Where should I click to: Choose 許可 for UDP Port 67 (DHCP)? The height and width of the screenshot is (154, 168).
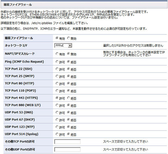tap(57, 119)
